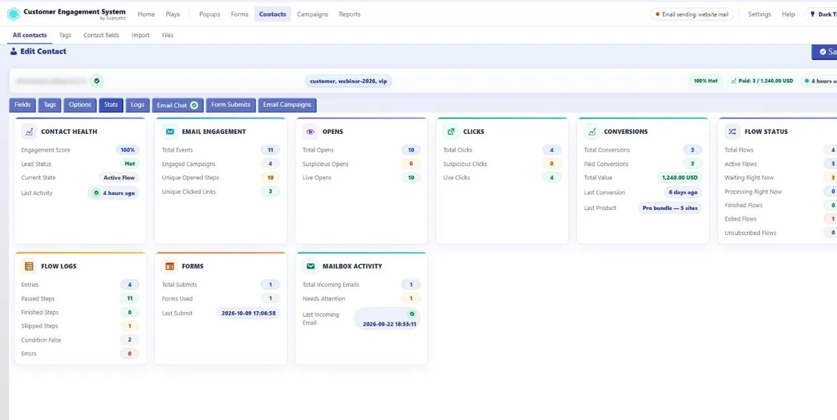This screenshot has height=420, width=837.
Task: Click the Email Engagement envelope icon
Action: pos(170,131)
